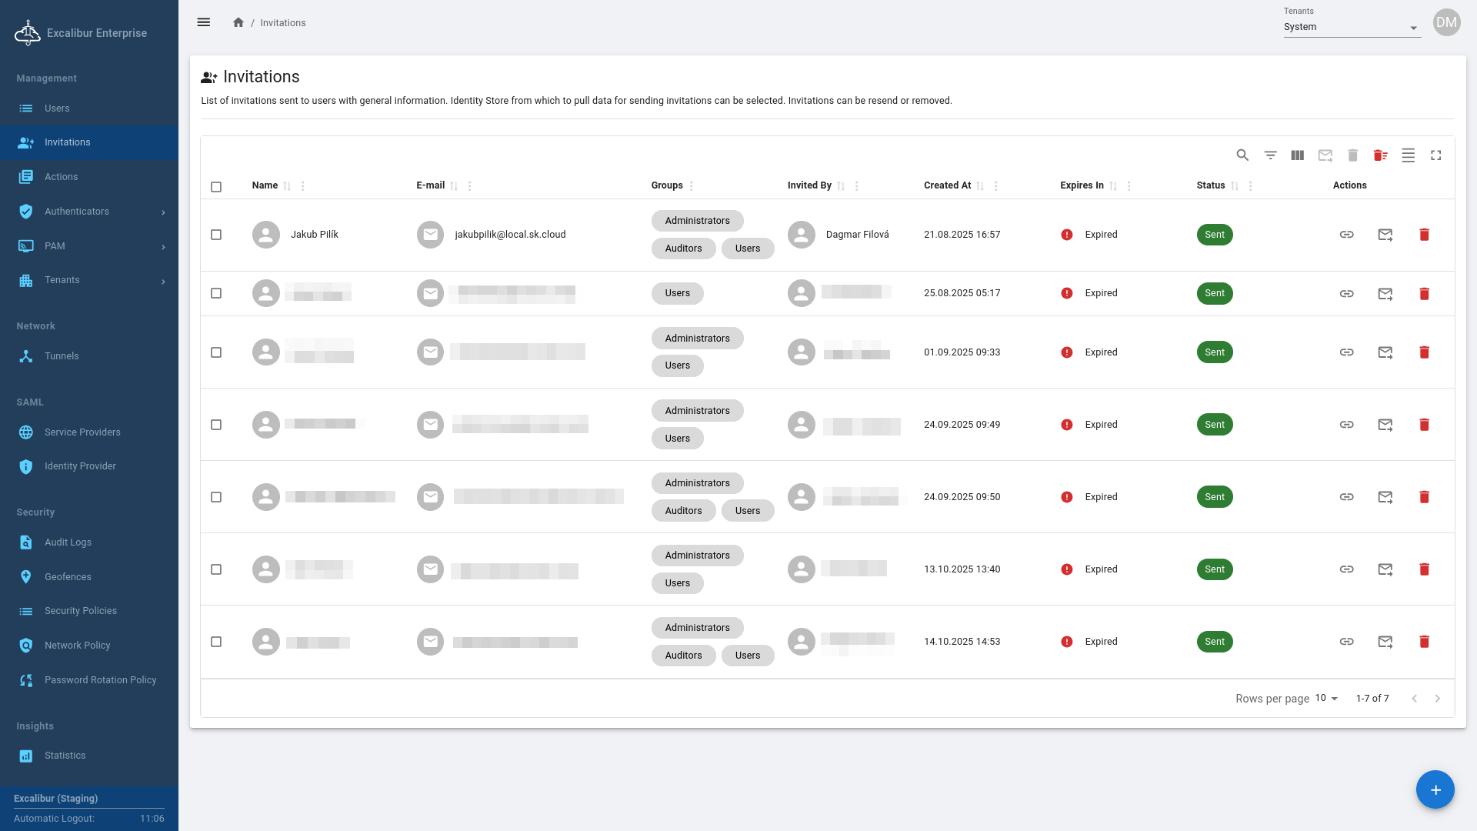Open the filter list icon
Viewport: 1477px width, 831px height.
pos(1270,155)
